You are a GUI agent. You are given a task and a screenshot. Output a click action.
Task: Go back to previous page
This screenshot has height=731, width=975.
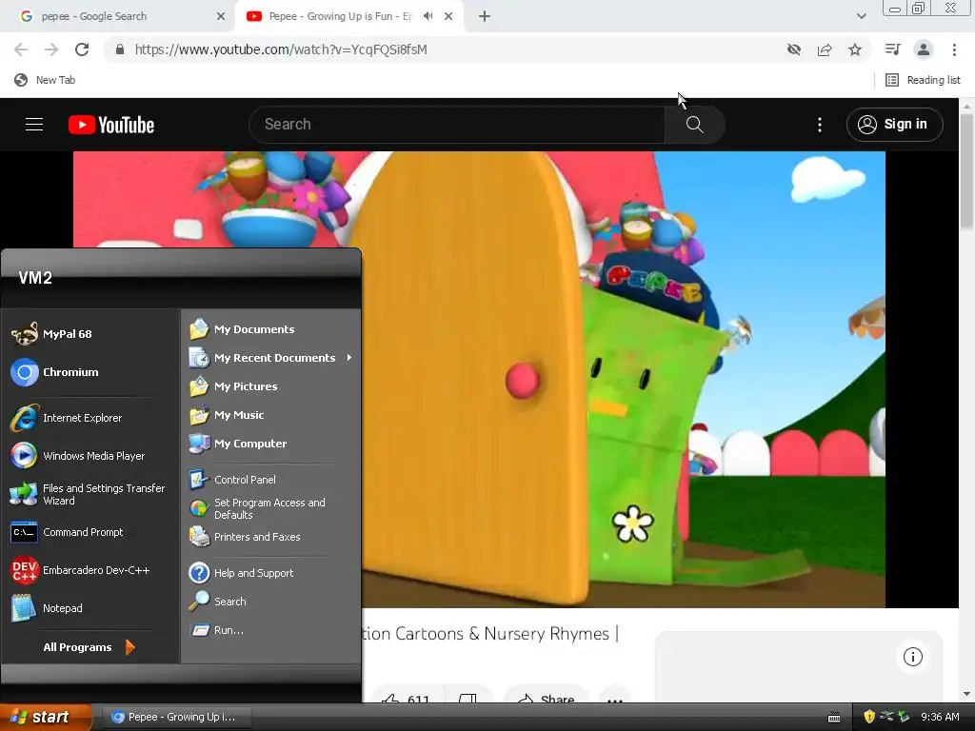pyautogui.click(x=21, y=49)
